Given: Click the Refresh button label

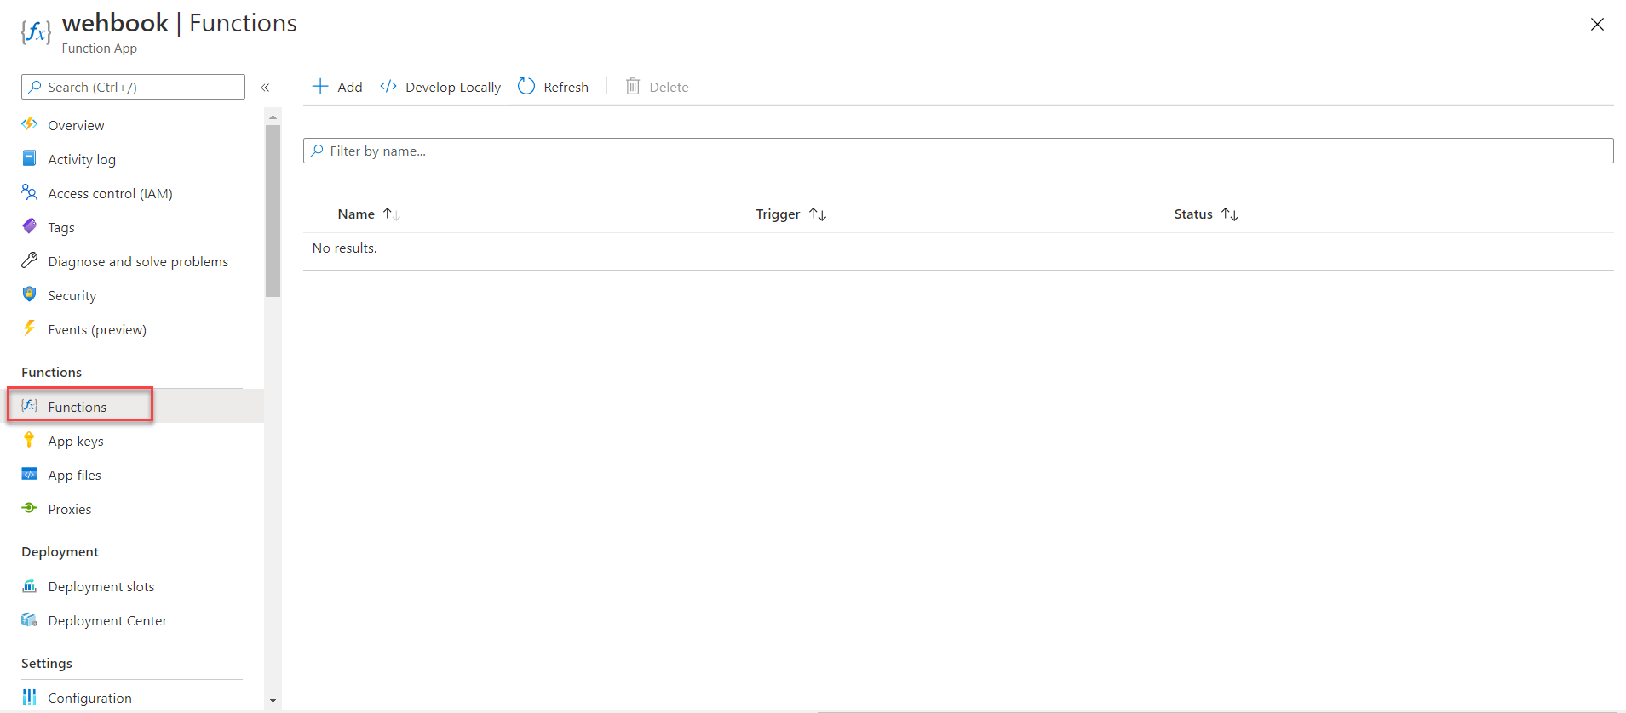Looking at the screenshot, I should pyautogui.click(x=566, y=87).
